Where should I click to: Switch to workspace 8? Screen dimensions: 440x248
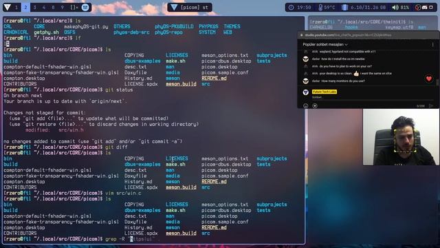(53, 8)
